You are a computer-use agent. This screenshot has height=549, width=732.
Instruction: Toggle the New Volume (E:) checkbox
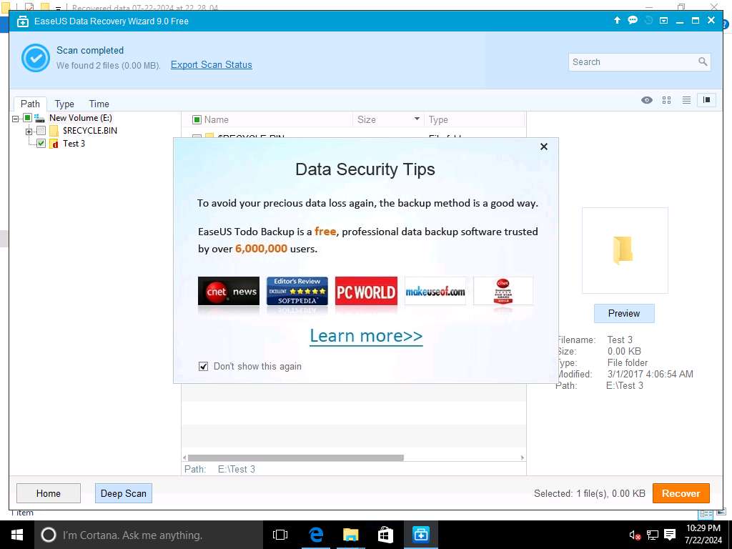click(x=28, y=118)
